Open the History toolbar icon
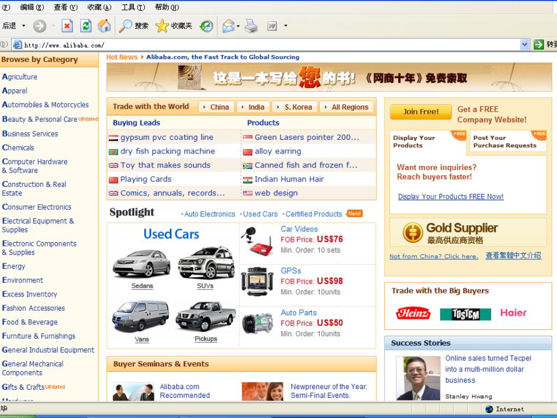The width and height of the screenshot is (557, 418). click(x=206, y=26)
